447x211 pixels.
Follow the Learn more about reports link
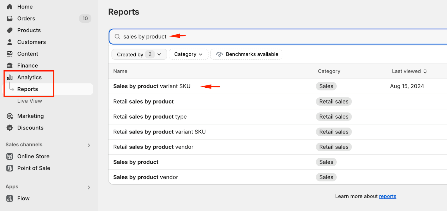(387, 196)
